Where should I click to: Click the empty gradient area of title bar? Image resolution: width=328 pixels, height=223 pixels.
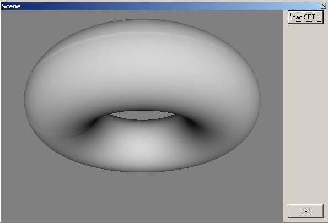(168, 6)
